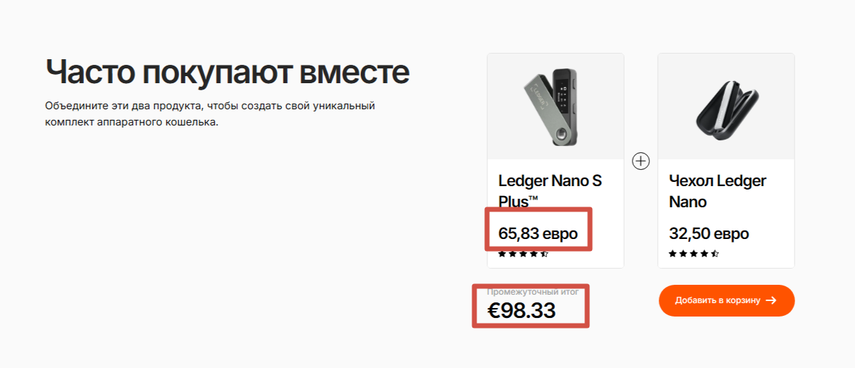Click the Промежуточный итог label
This screenshot has width=855, height=368.
coord(532,292)
